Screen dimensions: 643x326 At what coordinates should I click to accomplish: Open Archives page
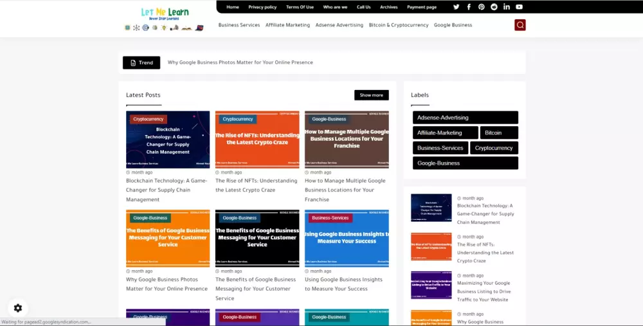389,7
